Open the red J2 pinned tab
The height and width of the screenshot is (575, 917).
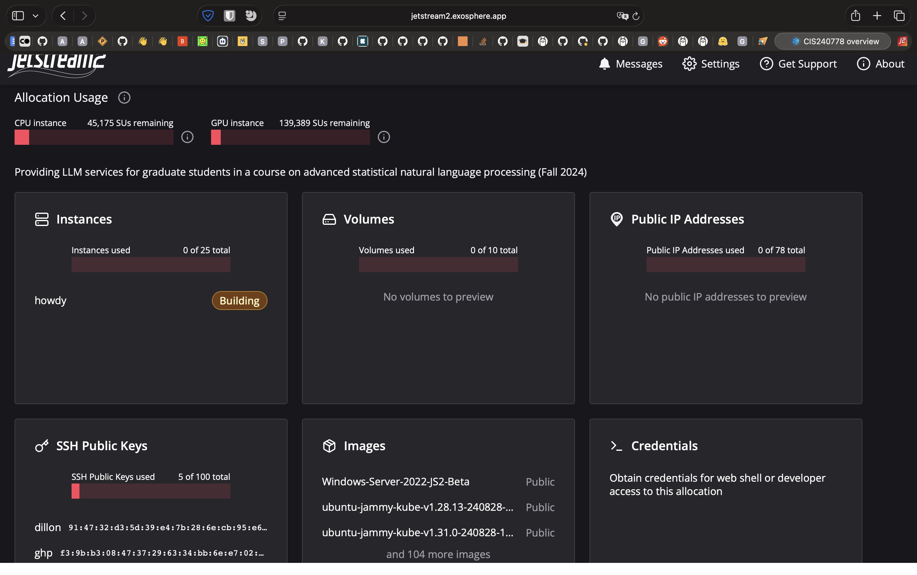[902, 41]
